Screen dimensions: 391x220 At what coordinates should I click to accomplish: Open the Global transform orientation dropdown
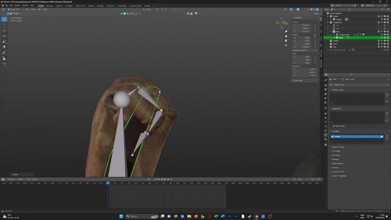(148, 10)
